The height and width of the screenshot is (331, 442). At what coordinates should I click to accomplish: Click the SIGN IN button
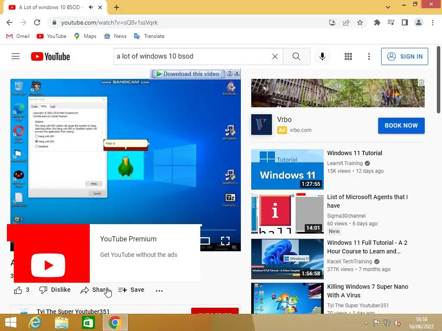pos(404,56)
